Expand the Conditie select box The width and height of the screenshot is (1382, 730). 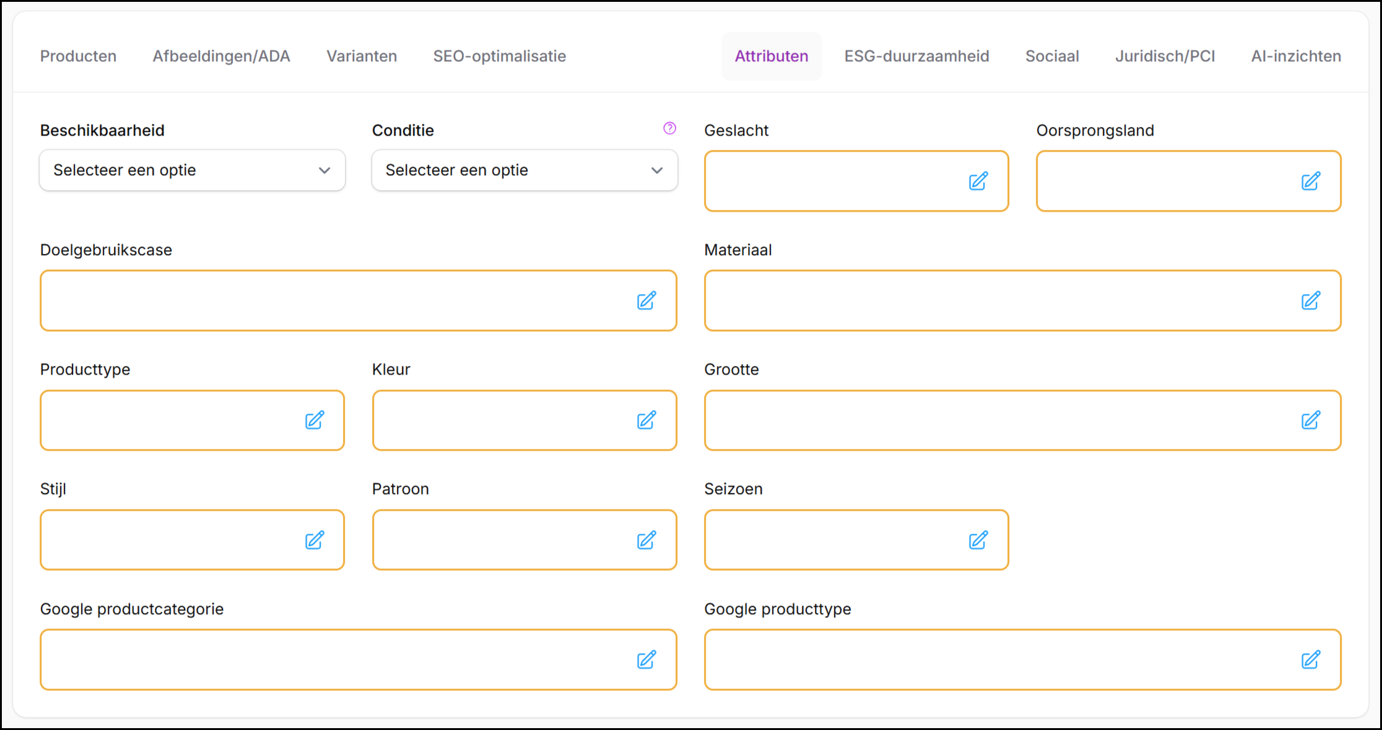coord(524,170)
